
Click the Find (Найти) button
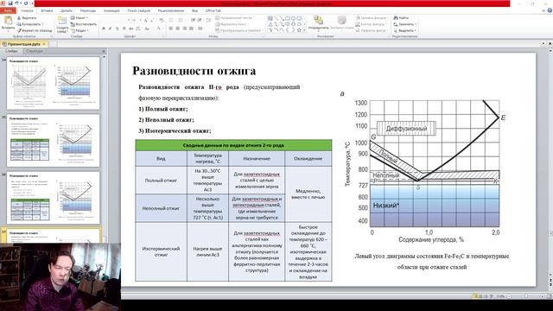pyautogui.click(x=401, y=17)
